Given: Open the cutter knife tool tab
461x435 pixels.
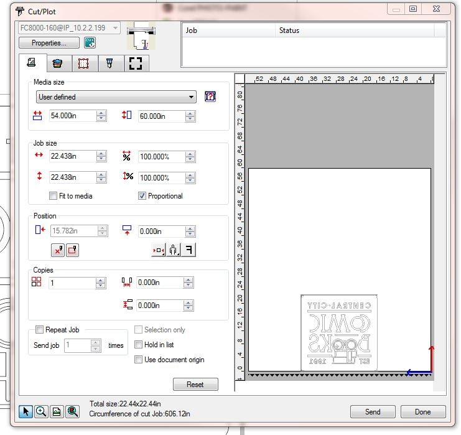Looking at the screenshot, I should point(109,63).
